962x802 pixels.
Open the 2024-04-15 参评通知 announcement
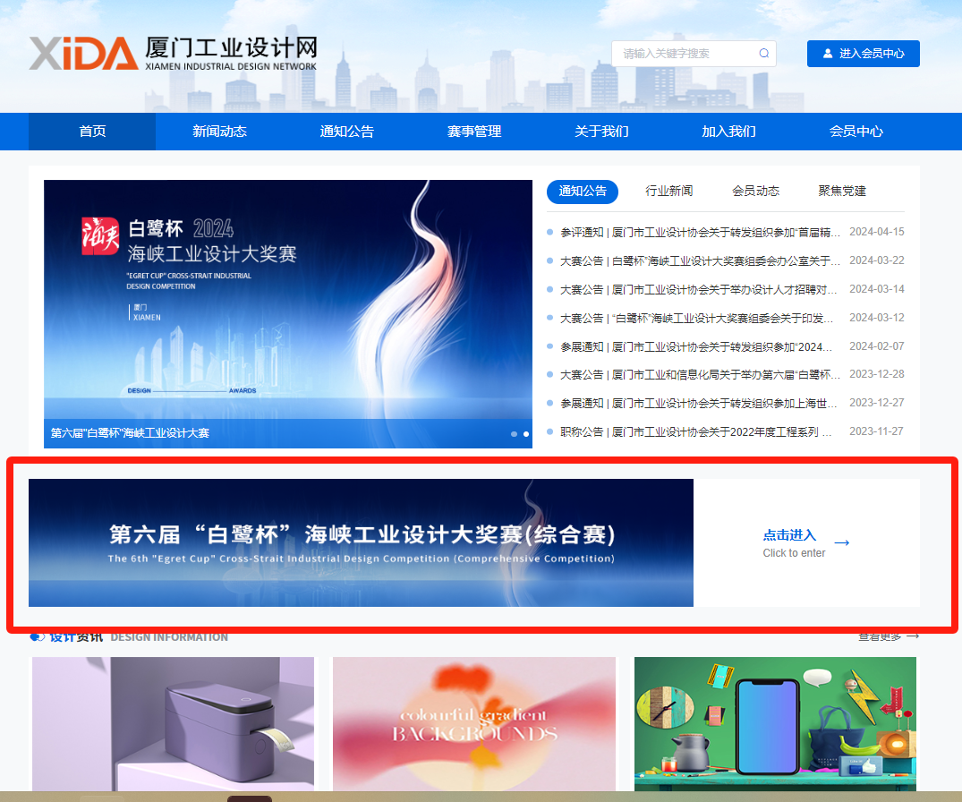click(x=700, y=233)
